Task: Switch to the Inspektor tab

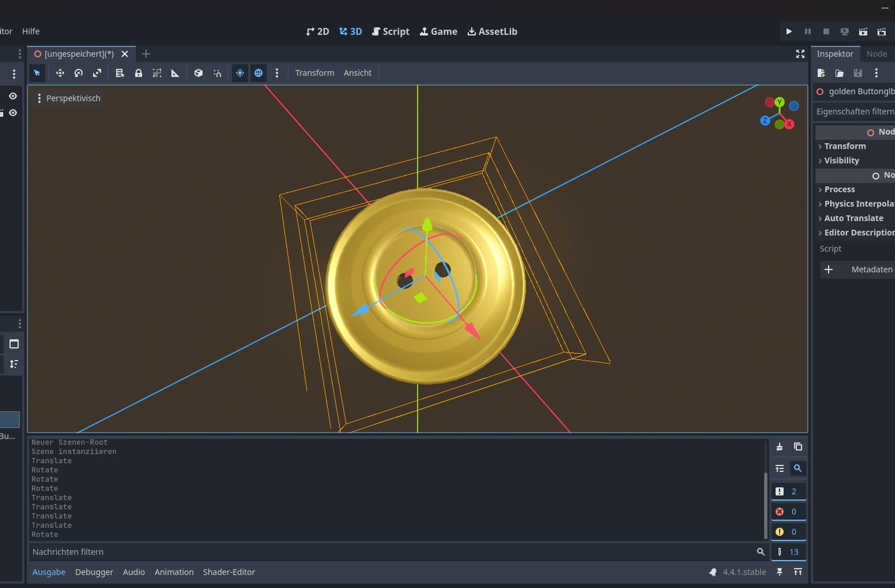Action: coord(835,54)
